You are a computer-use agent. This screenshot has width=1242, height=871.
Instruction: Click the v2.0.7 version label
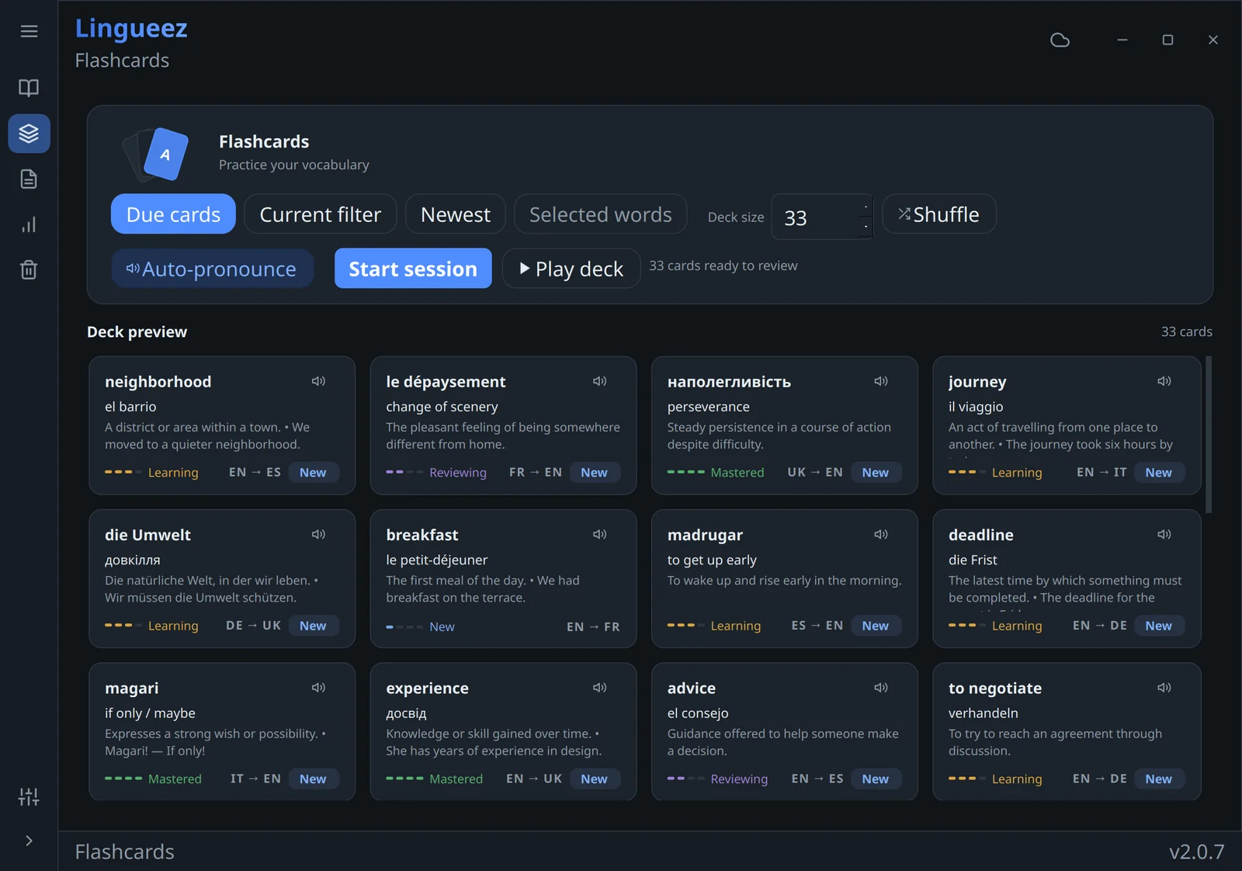(x=1196, y=852)
